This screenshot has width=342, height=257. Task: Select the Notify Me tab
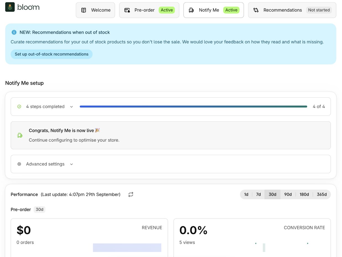[x=214, y=10]
